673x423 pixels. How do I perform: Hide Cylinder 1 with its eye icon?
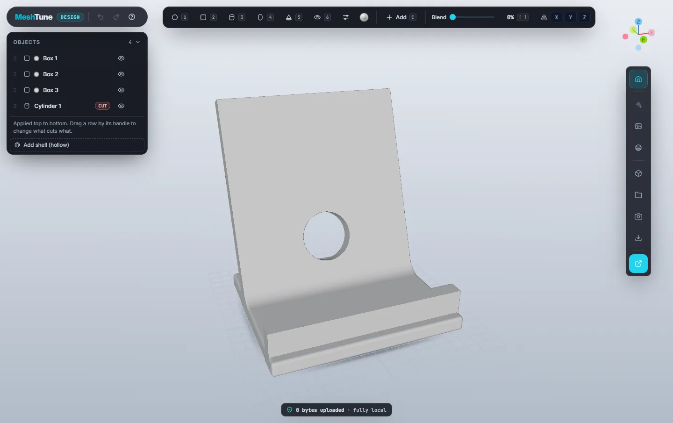[121, 106]
